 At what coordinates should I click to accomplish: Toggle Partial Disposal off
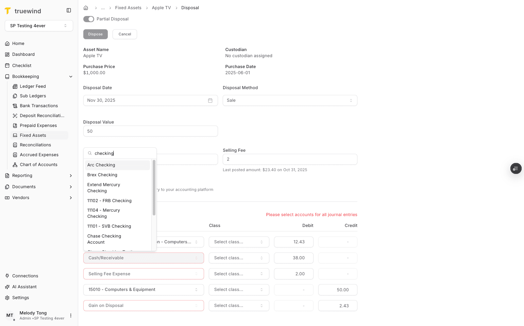point(89,19)
